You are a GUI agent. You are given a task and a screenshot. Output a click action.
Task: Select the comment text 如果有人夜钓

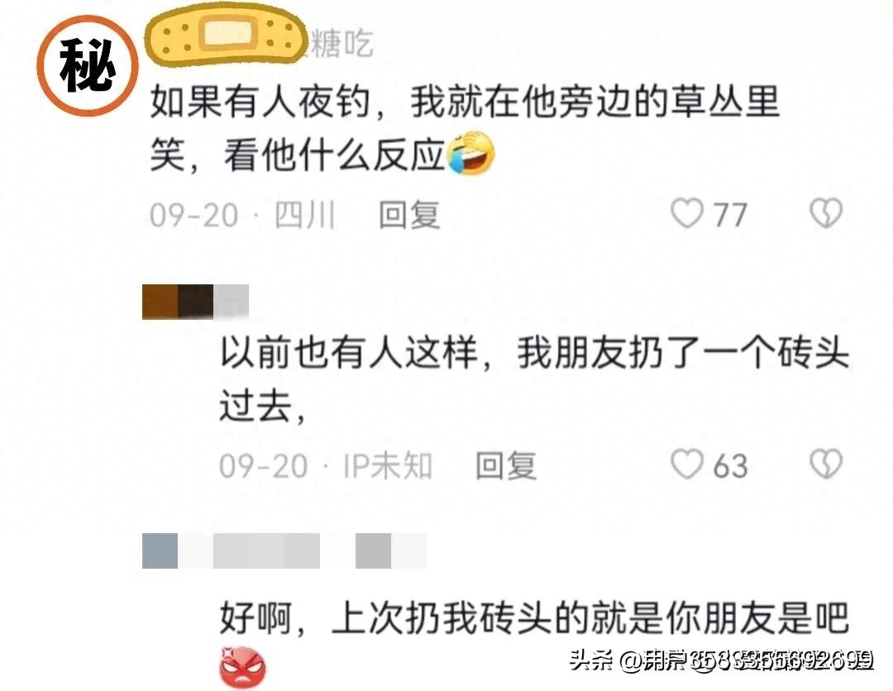pos(260,102)
